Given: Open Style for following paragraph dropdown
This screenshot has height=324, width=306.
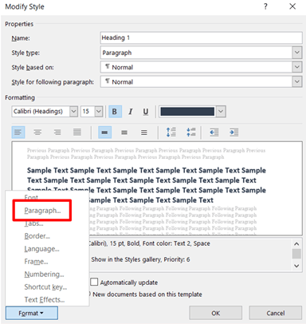Looking at the screenshot, I should [297, 81].
